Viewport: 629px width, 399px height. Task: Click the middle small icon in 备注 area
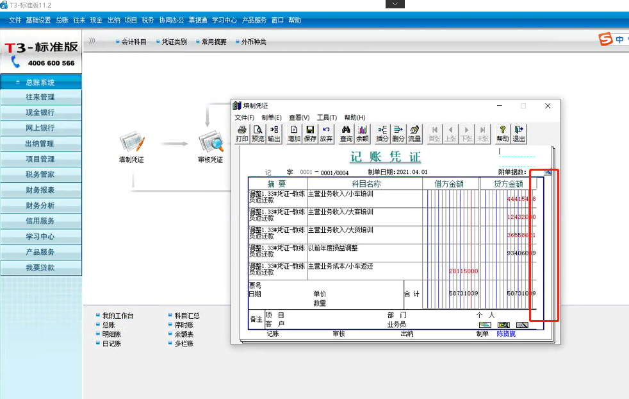click(503, 325)
